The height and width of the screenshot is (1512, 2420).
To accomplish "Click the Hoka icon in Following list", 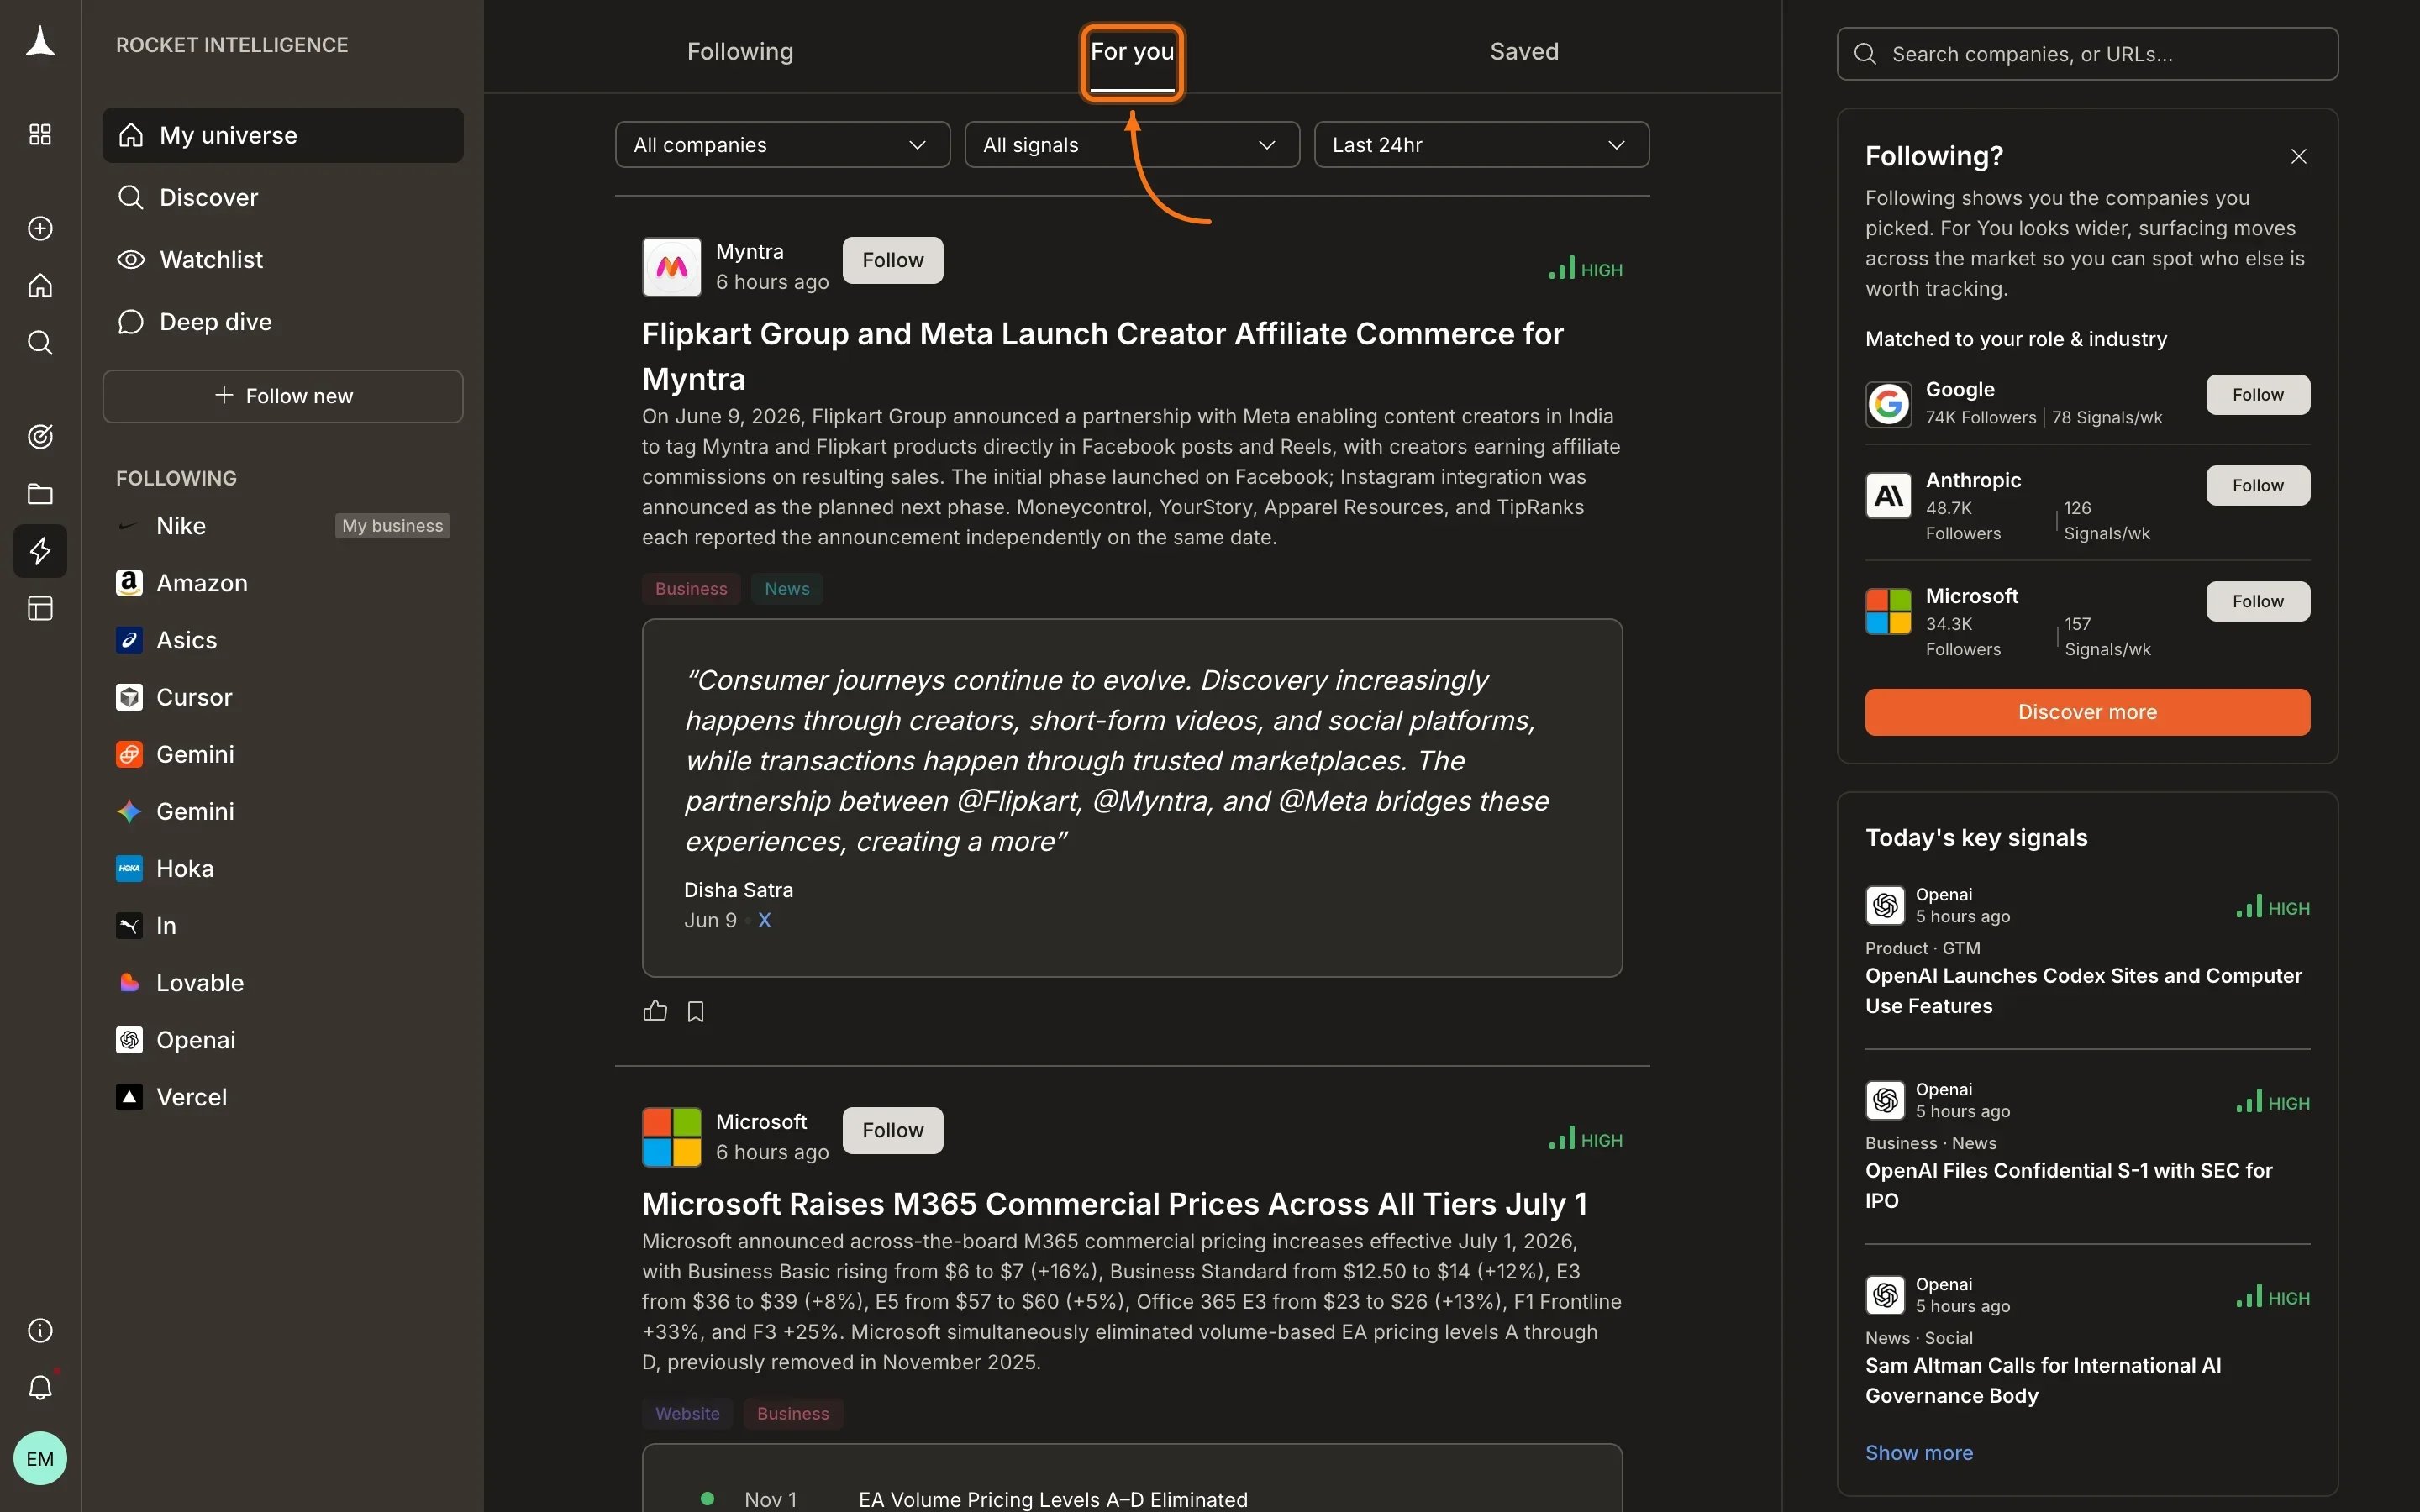I will tap(129, 869).
